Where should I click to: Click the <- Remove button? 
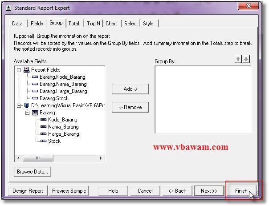click(130, 107)
